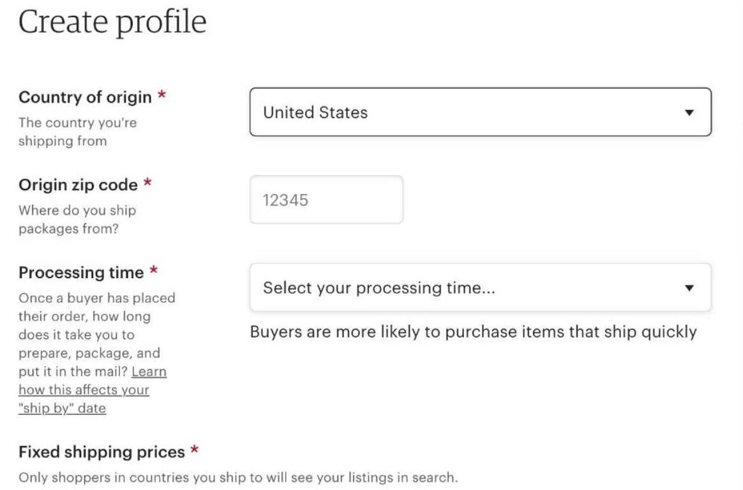Click the red asterisk next to Country of origin
This screenshot has height=490, width=743.
pos(161,96)
